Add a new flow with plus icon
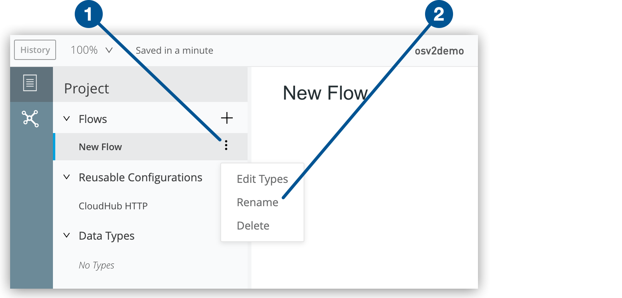Viewport: 622px width, 298px height. click(x=227, y=118)
